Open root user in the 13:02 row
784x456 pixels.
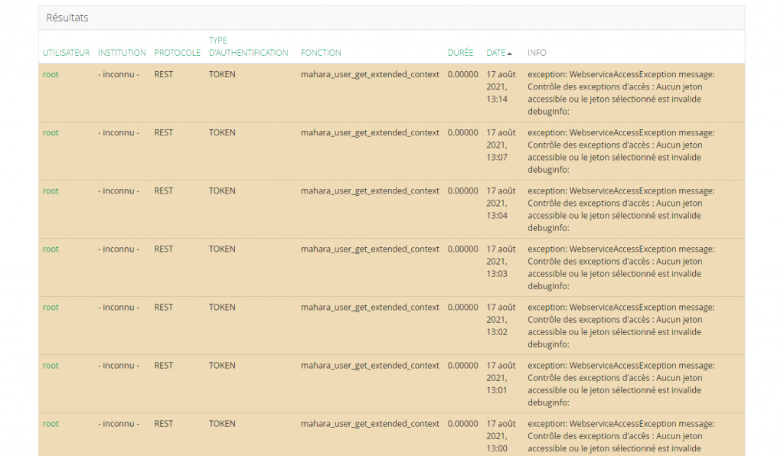pos(51,308)
